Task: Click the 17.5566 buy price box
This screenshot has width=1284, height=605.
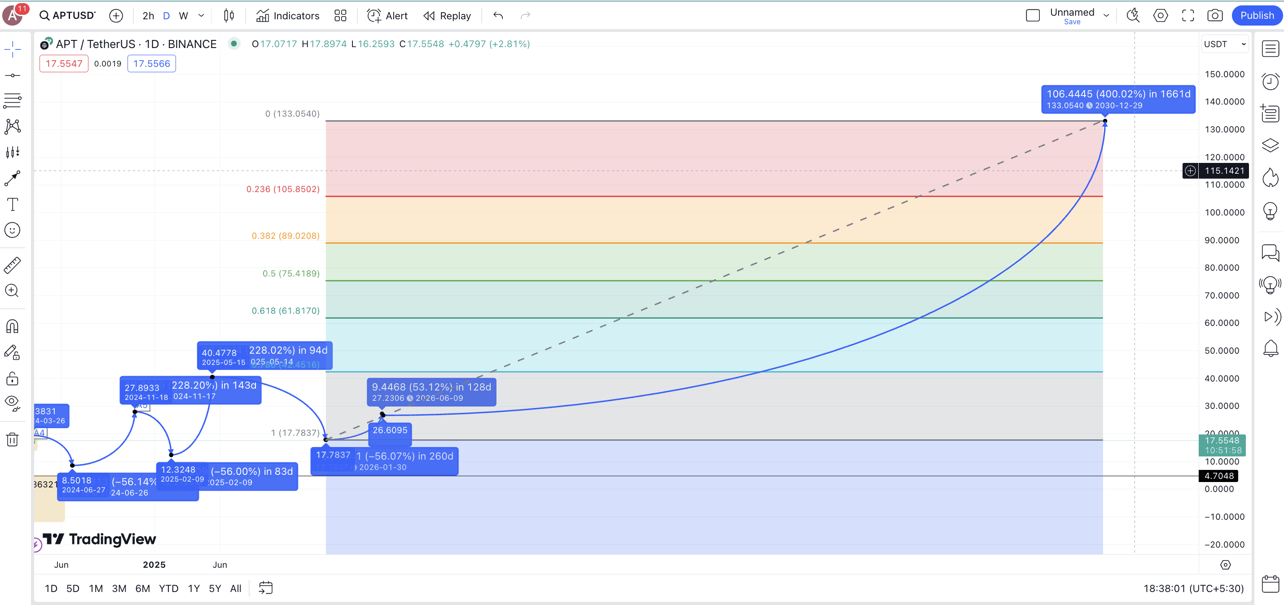Action: point(152,64)
